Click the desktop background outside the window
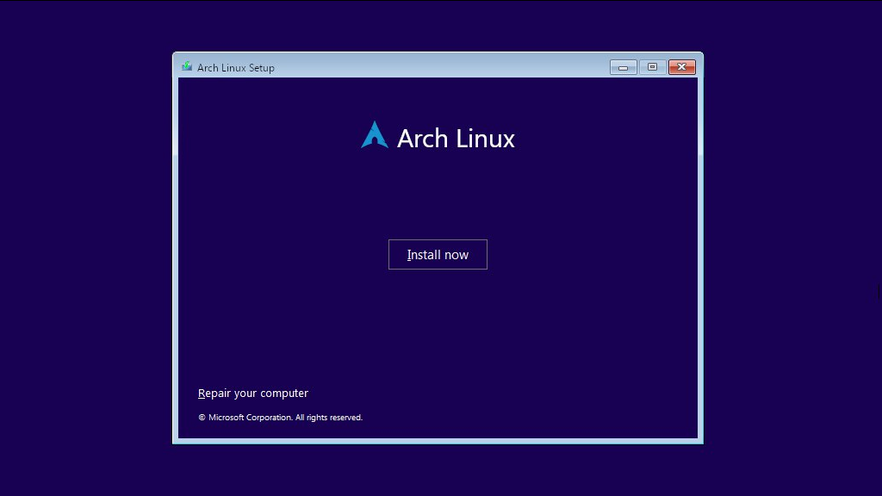Viewport: 882px width, 496px height. pyautogui.click(x=86, y=258)
